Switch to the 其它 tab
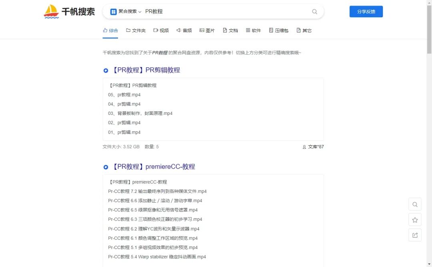 pos(304,30)
